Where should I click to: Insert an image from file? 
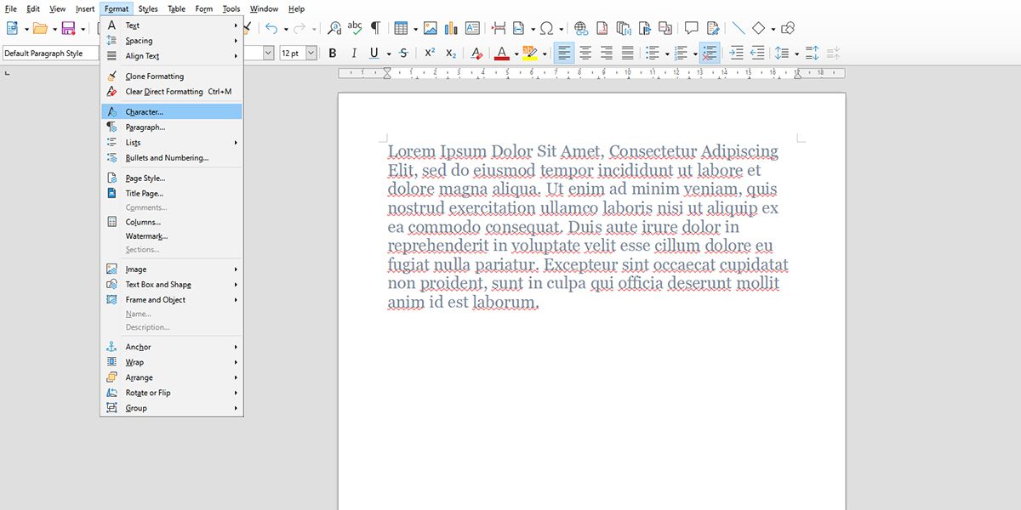(x=430, y=27)
